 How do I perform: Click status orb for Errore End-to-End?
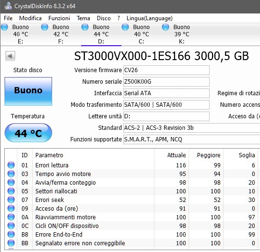(x=11, y=234)
